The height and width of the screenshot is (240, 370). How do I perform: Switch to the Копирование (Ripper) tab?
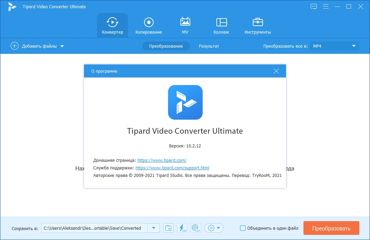click(149, 26)
